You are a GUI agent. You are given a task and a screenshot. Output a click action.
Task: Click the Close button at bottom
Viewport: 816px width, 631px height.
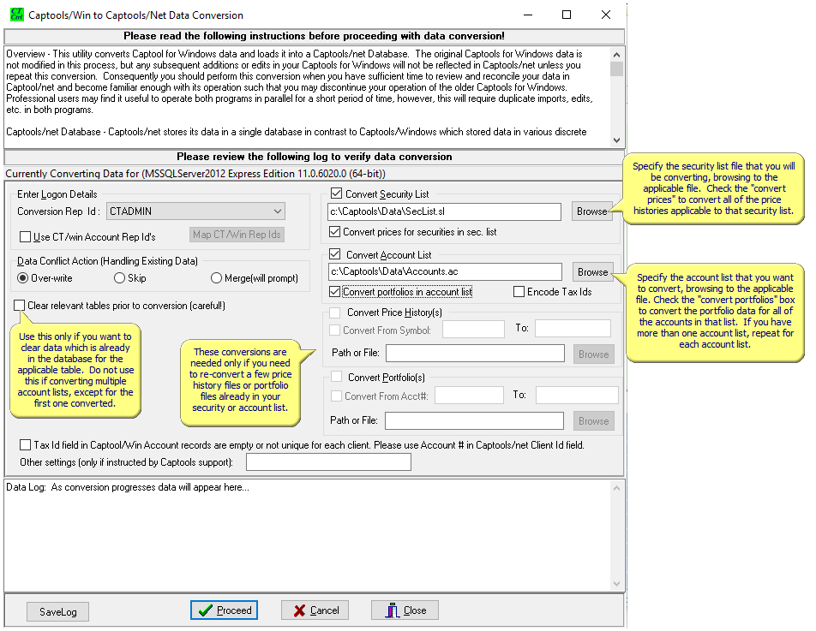pos(405,610)
